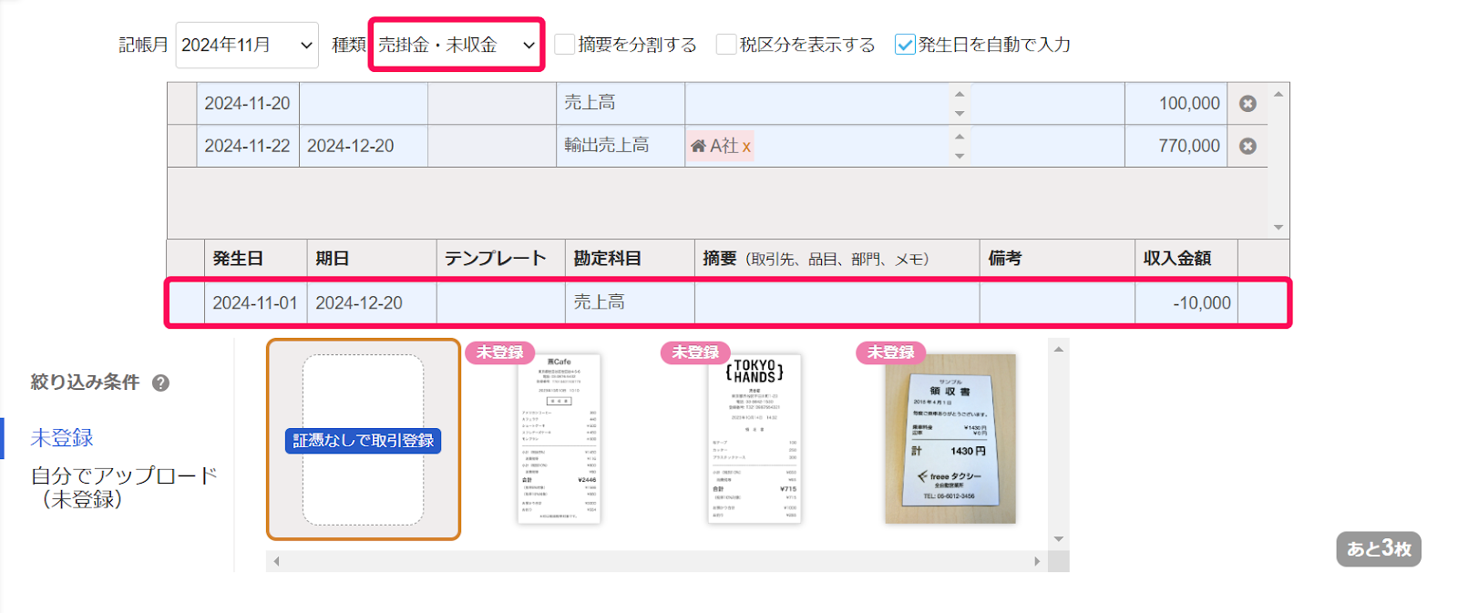The height and width of the screenshot is (613, 1458).
Task: Delete the 770,000 輸出売上高 row
Action: tap(1248, 146)
